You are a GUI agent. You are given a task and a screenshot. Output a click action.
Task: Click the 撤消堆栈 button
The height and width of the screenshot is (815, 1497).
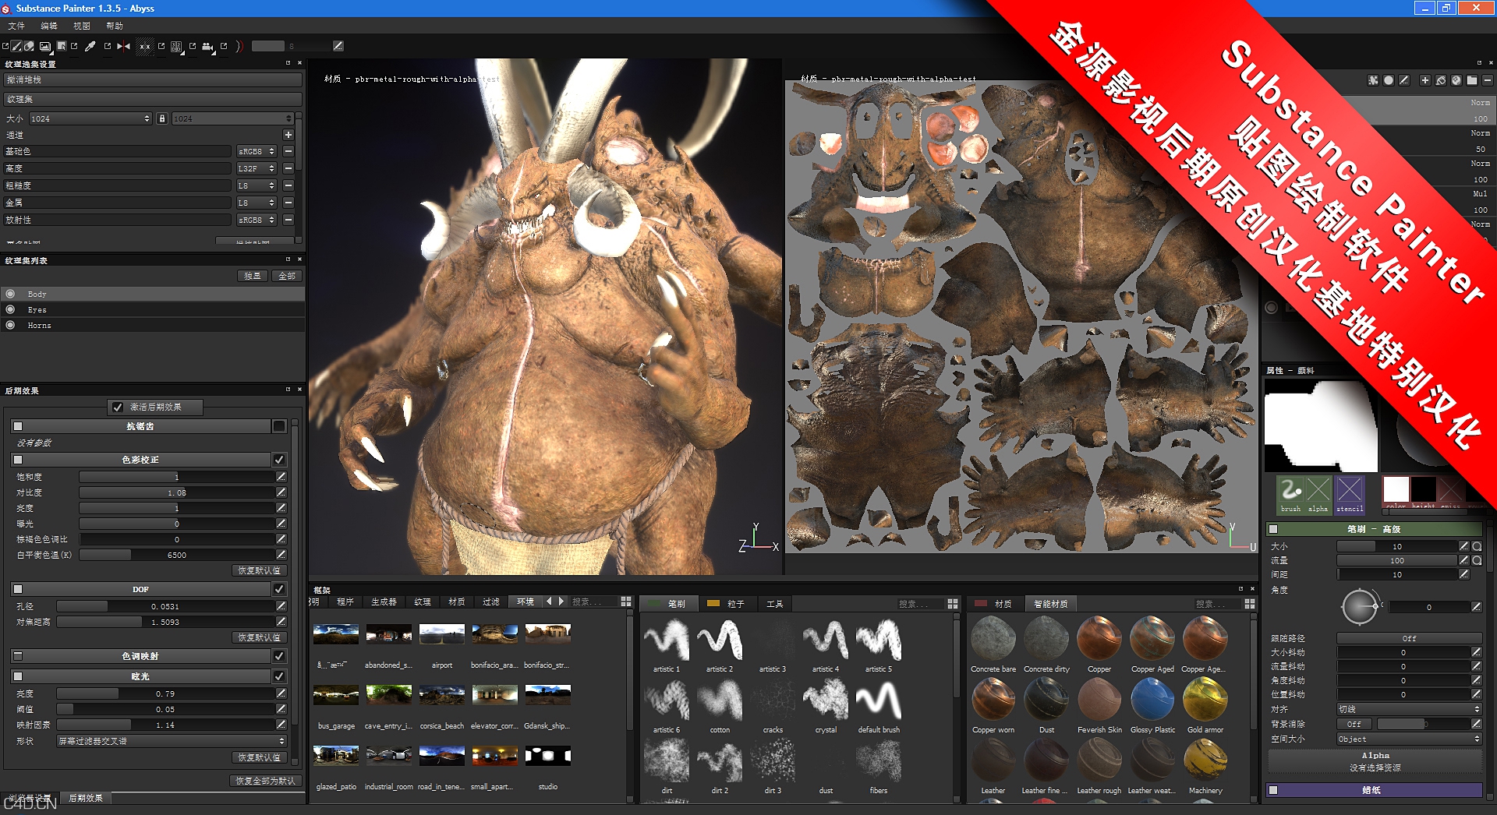(154, 79)
